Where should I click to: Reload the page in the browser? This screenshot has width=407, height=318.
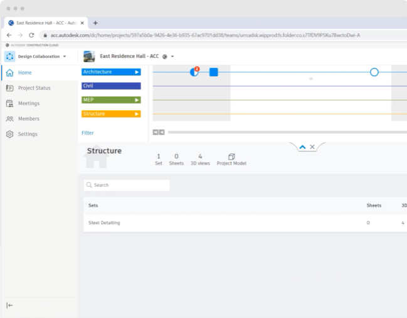31,35
